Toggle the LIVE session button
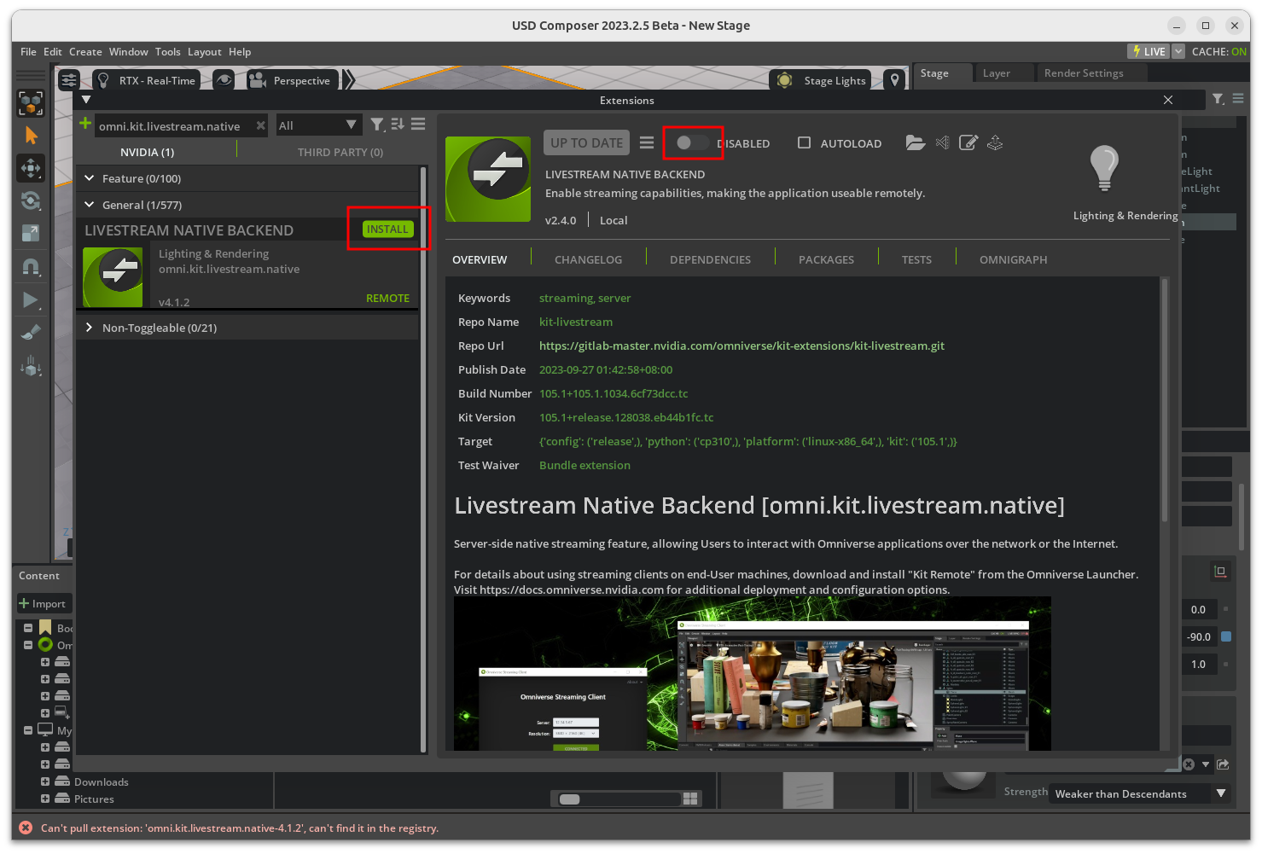The height and width of the screenshot is (854, 1262). point(1149,51)
